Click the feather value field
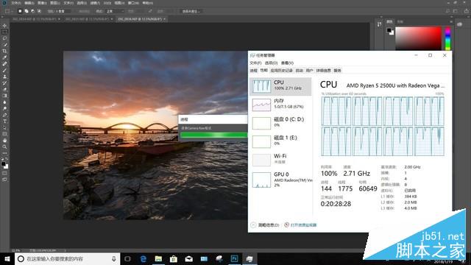The height and width of the screenshot is (265, 471). tap(63, 11)
